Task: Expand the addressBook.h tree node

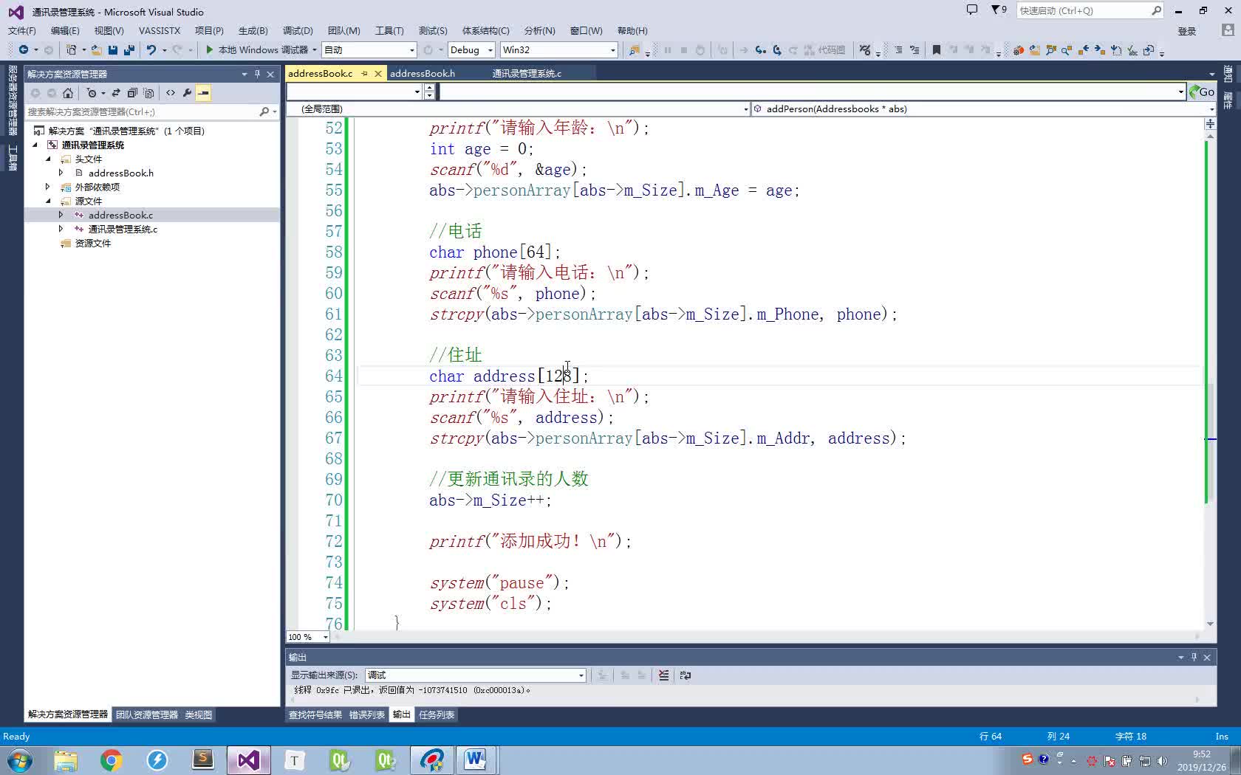Action: click(61, 173)
